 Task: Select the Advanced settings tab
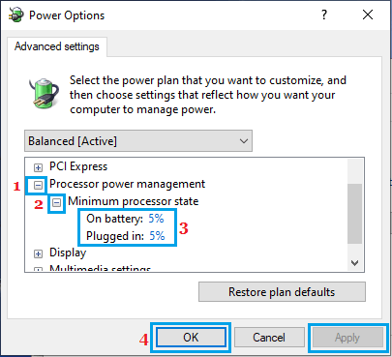pyautogui.click(x=57, y=46)
